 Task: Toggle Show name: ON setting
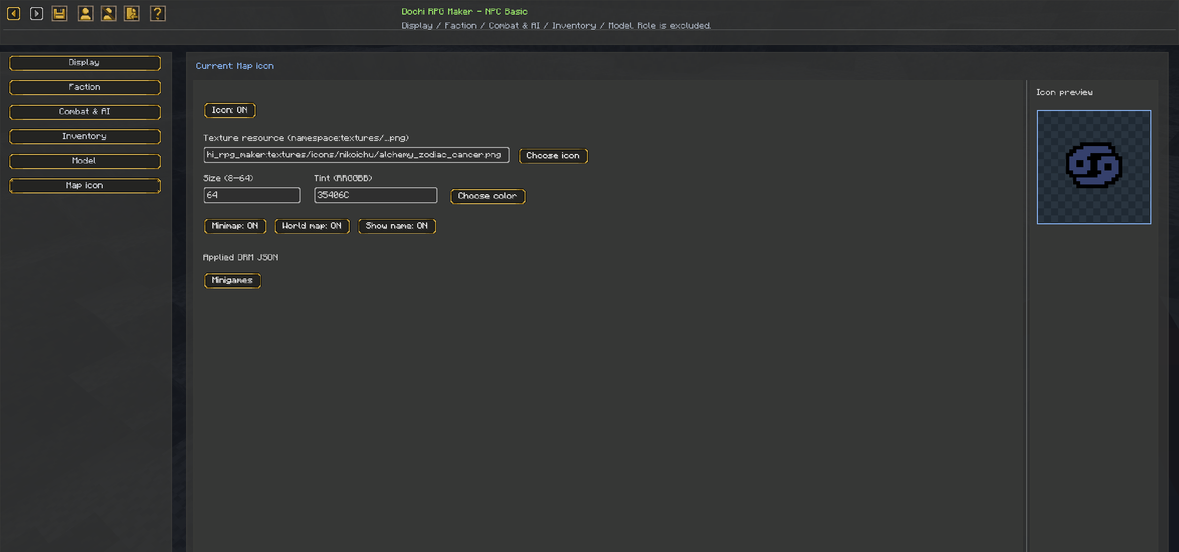[397, 226]
